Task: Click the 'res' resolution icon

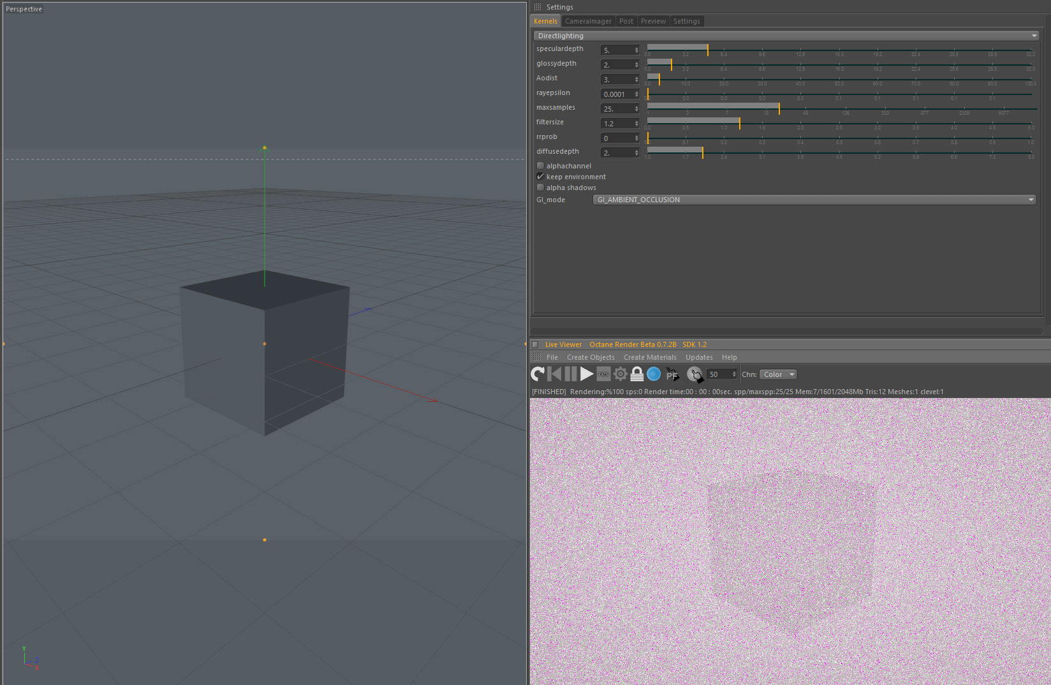Action: tap(603, 374)
